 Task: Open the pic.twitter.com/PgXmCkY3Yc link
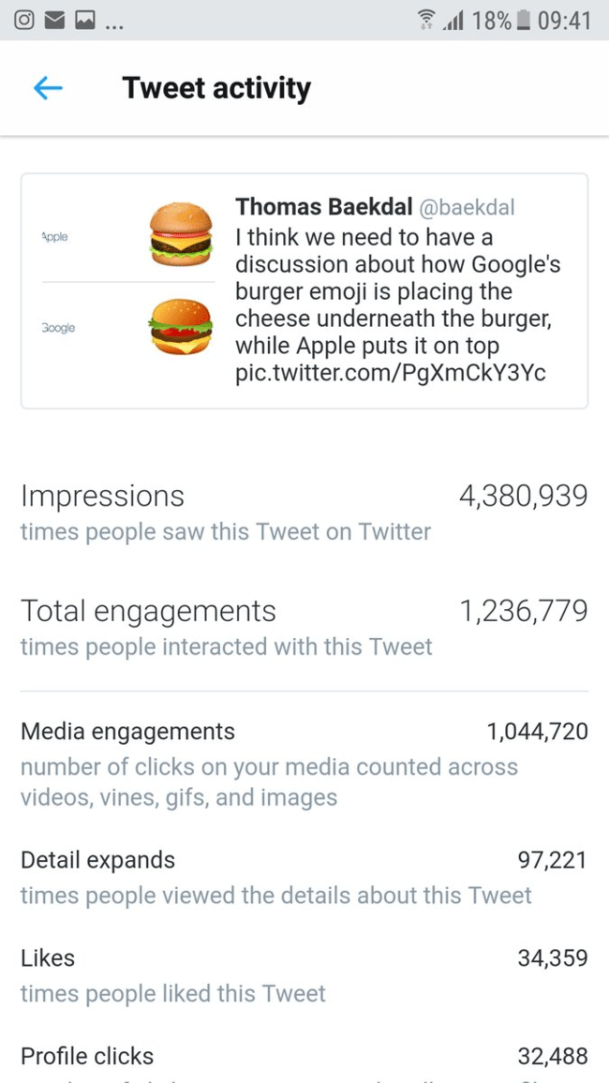coord(391,373)
